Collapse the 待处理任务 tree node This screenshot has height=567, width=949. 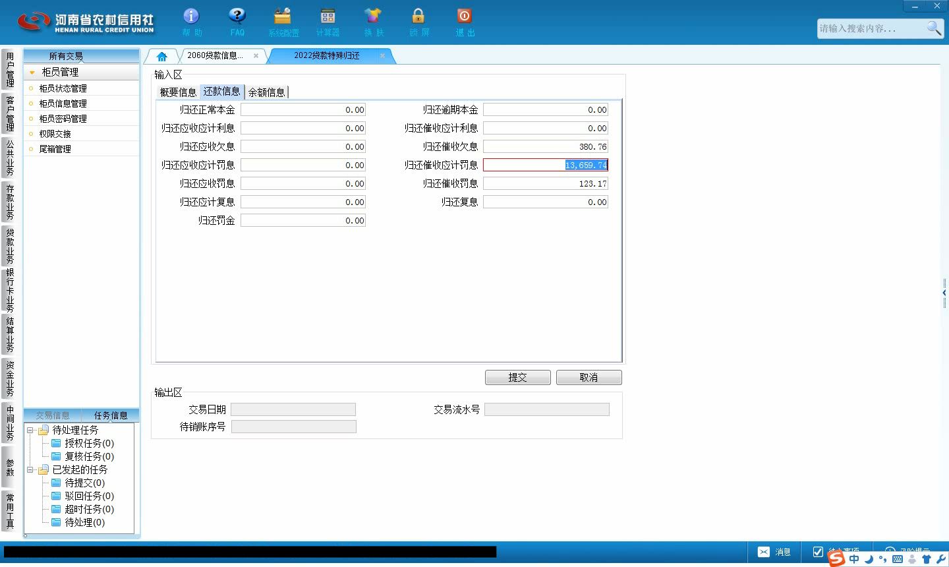click(x=30, y=431)
